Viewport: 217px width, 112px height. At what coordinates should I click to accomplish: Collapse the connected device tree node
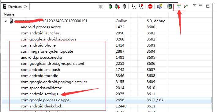coord(6,21)
